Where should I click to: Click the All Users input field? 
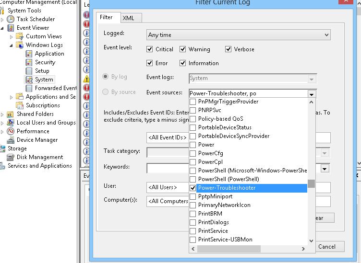pos(168,187)
